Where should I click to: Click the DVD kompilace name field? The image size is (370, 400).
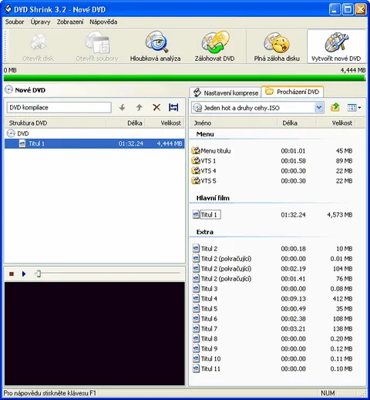[59, 107]
